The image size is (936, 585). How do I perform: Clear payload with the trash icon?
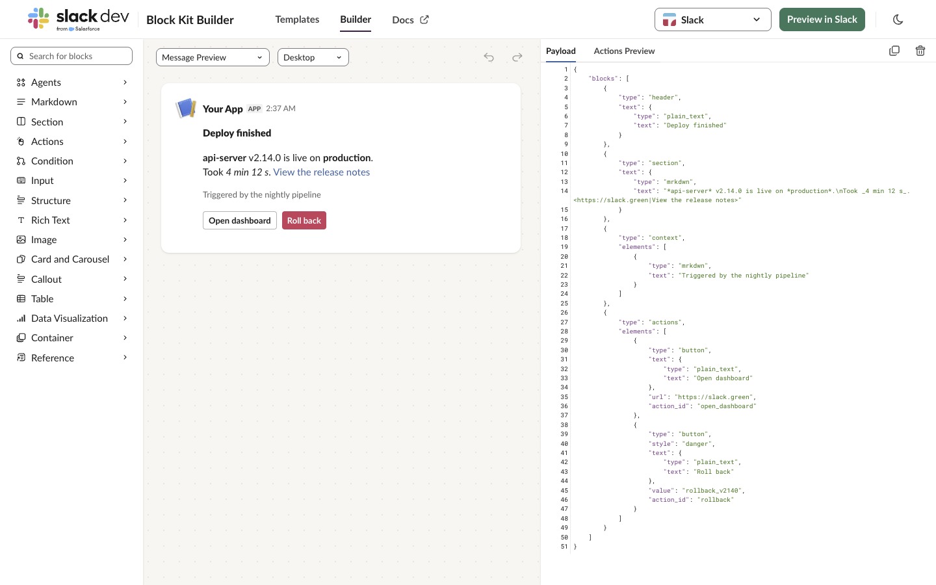920,51
